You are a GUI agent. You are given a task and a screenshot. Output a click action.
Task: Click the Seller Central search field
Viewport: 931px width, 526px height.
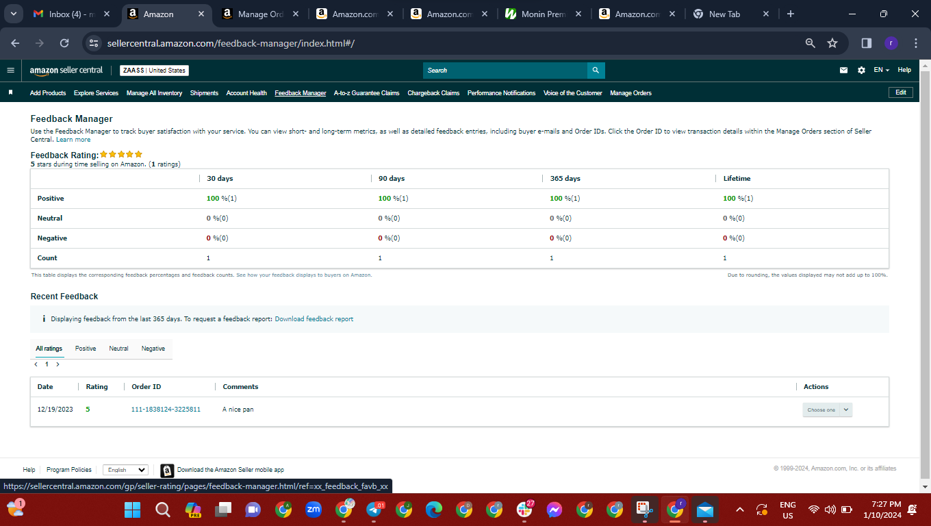[x=505, y=71]
